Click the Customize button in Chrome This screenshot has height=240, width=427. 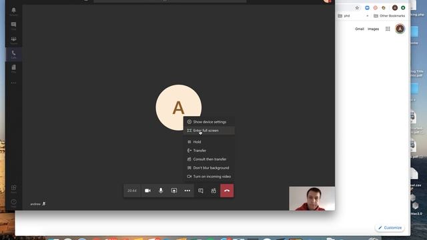tap(390, 227)
